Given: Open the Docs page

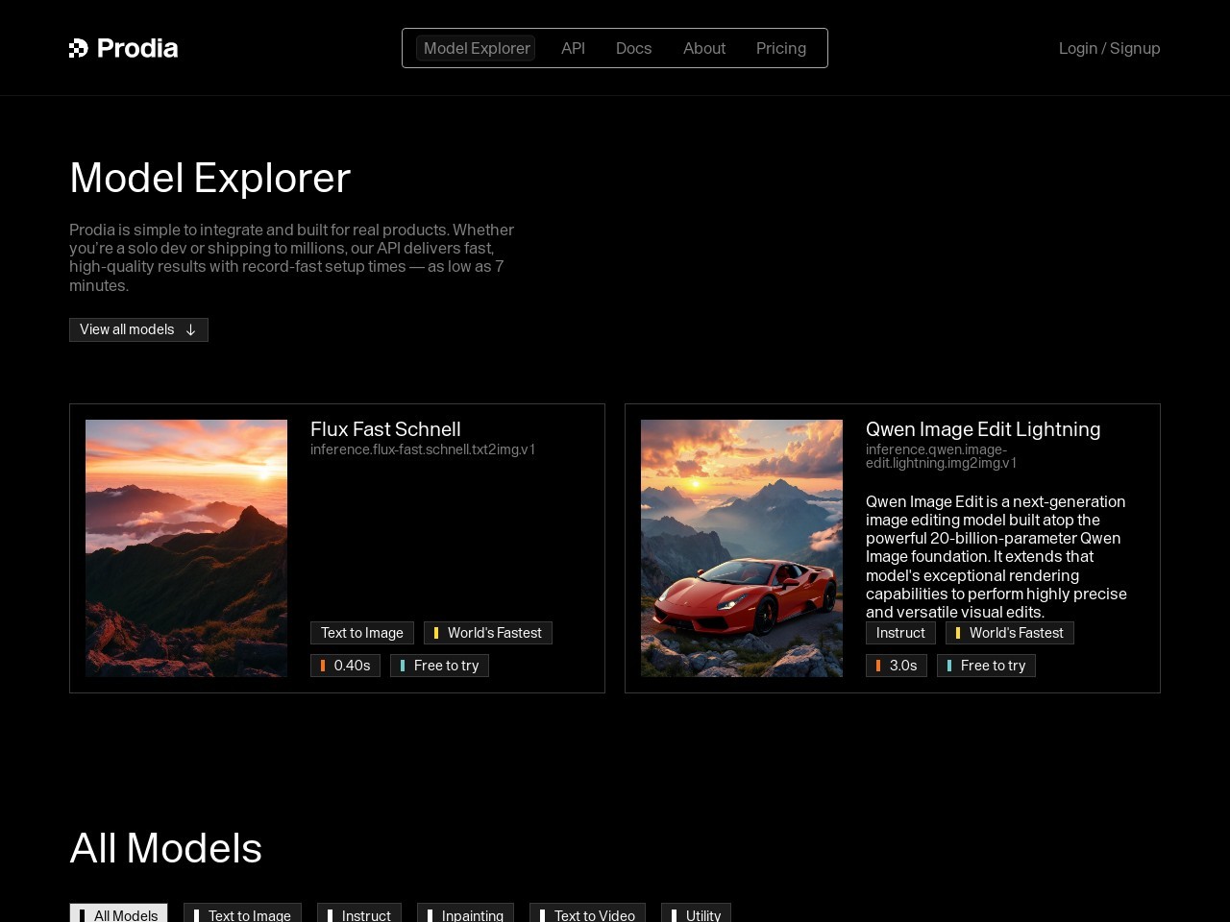Looking at the screenshot, I should coord(633,48).
